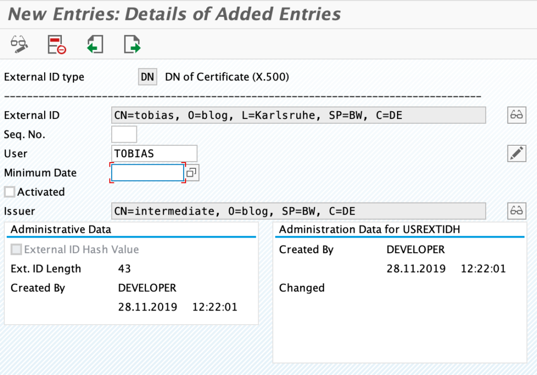
Task: Go back using the green left-arrow icon
Action: 94,44
